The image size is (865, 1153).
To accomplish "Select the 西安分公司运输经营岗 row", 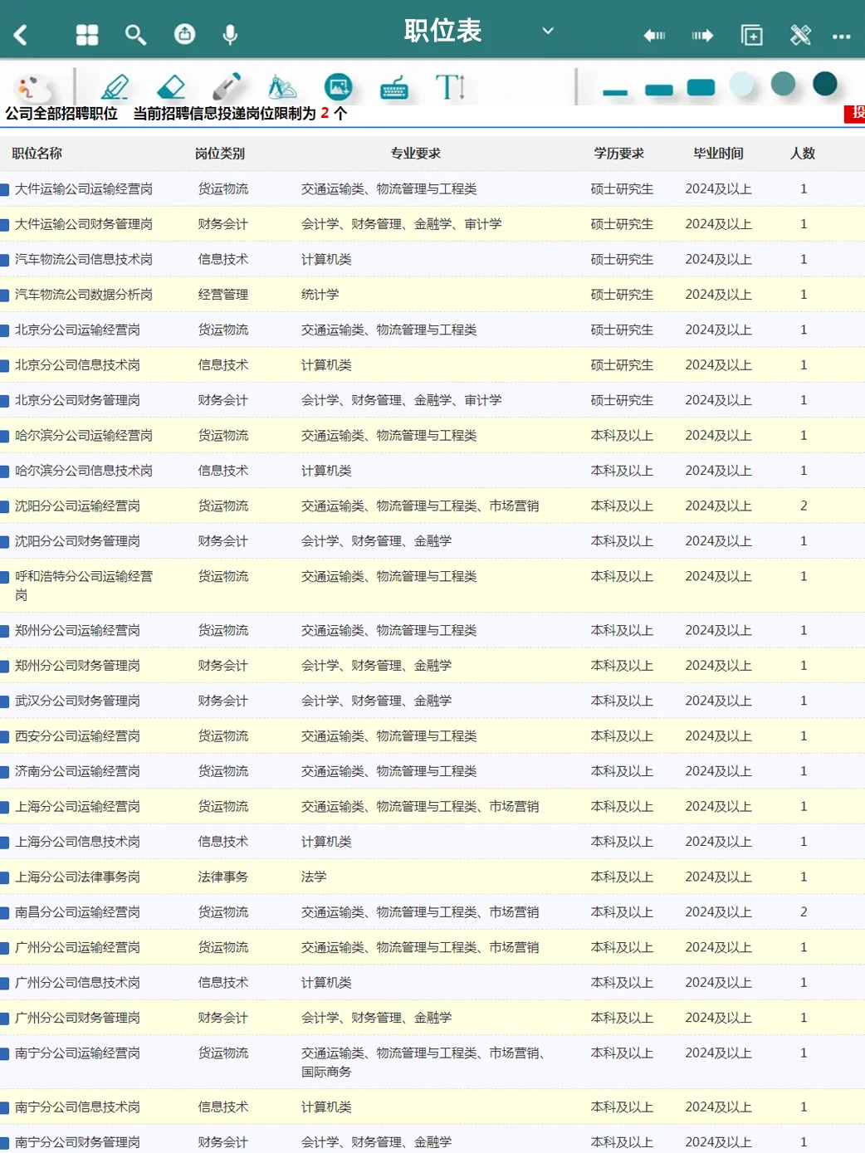I will point(432,736).
